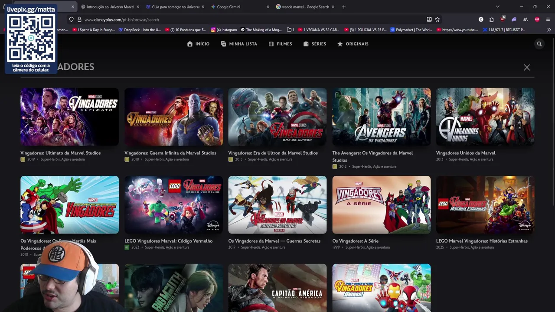Open MINHA LISTA in navigation
This screenshot has height=312, width=555.
(x=239, y=44)
